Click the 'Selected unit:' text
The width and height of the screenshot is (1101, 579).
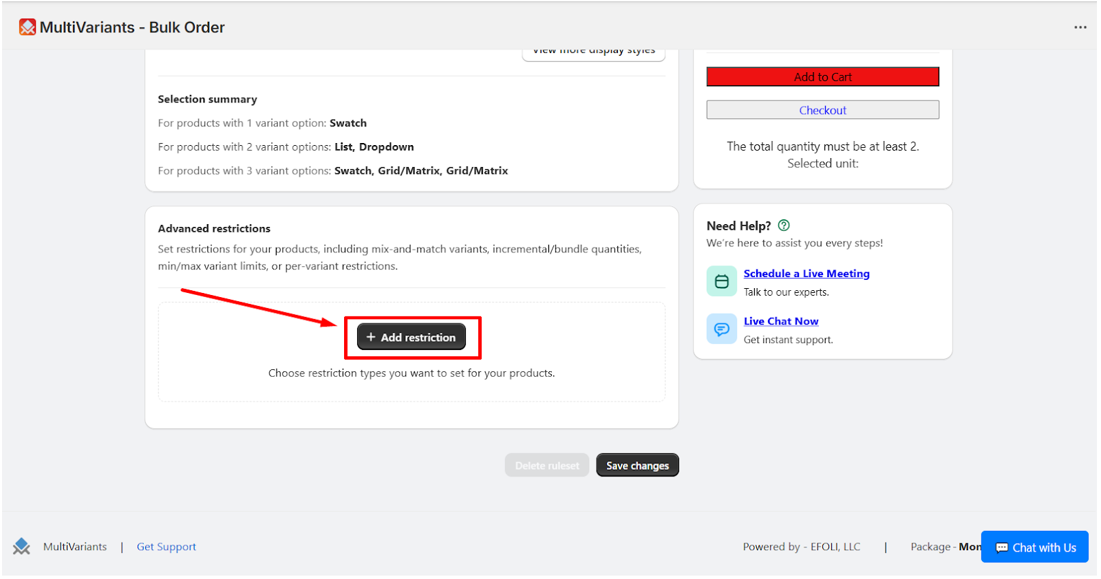[x=823, y=164]
